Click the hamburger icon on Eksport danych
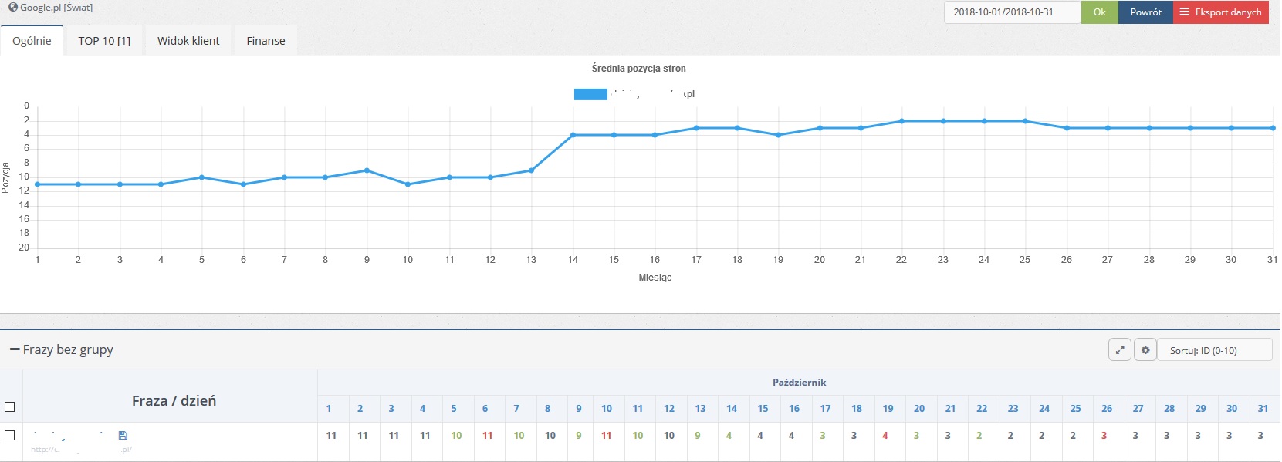The image size is (1282, 462). click(x=1185, y=12)
